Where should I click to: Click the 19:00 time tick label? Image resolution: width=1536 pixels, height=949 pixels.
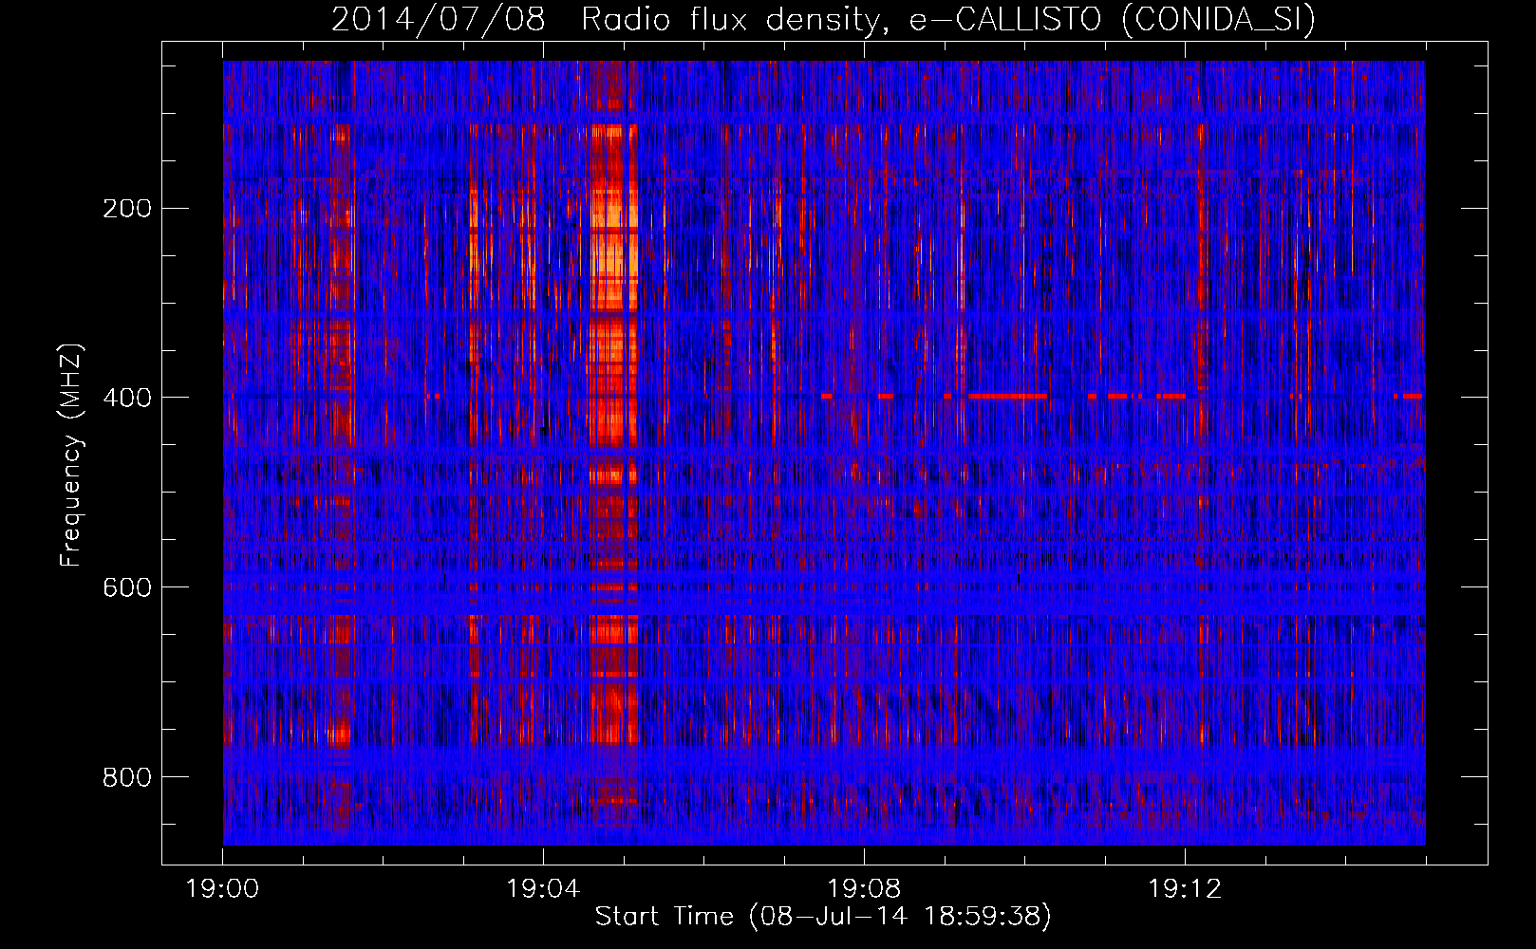(x=223, y=889)
